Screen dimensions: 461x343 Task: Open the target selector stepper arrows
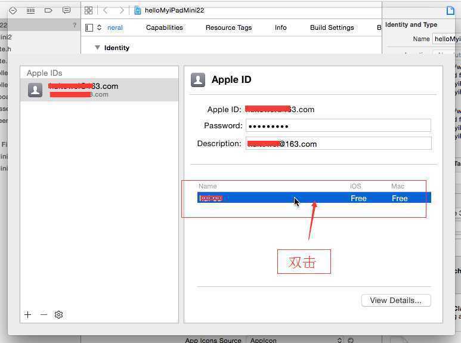pyautogui.click(x=100, y=27)
